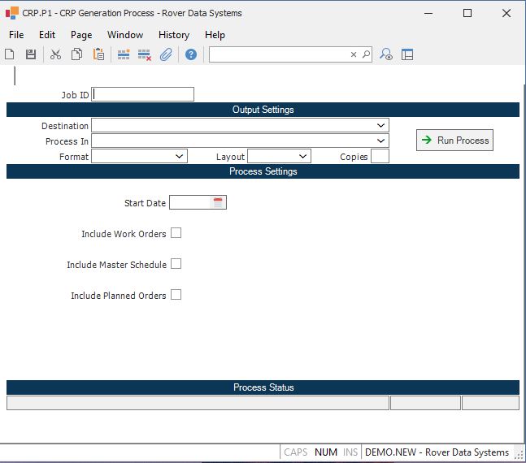Image resolution: width=526 pixels, height=463 pixels.
Task: Click the Paste clipboard icon
Action: (98, 54)
